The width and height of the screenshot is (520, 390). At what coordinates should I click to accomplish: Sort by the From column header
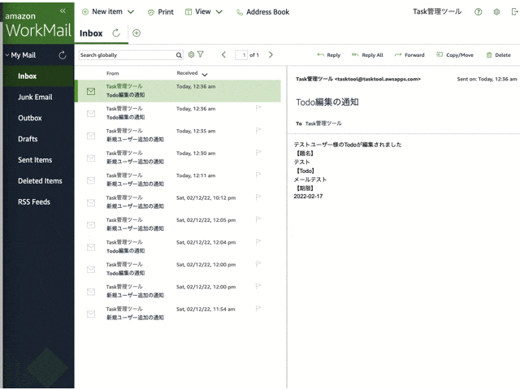tap(113, 73)
